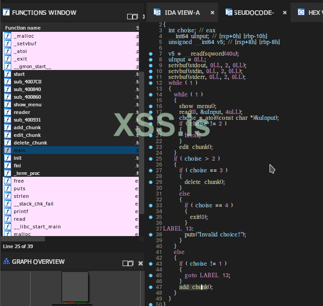The height and width of the screenshot is (306, 323).
Task: Click the fini function icon
Action: tap(8, 166)
